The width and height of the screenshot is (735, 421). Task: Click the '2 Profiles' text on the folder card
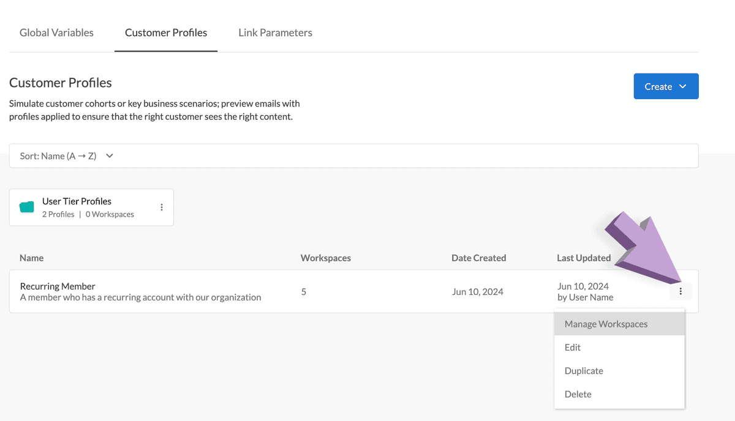[58, 214]
